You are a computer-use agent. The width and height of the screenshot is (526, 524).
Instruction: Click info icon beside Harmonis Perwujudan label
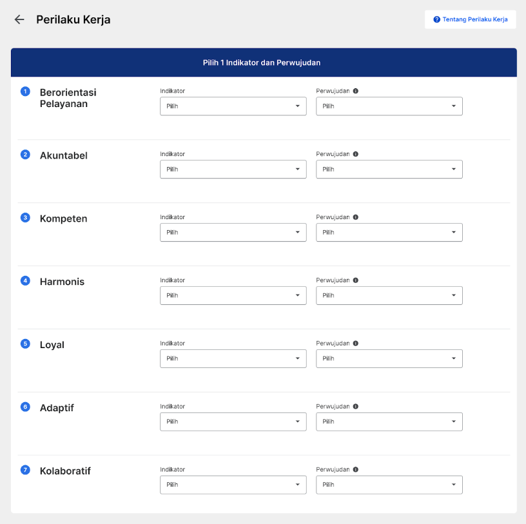coord(356,280)
